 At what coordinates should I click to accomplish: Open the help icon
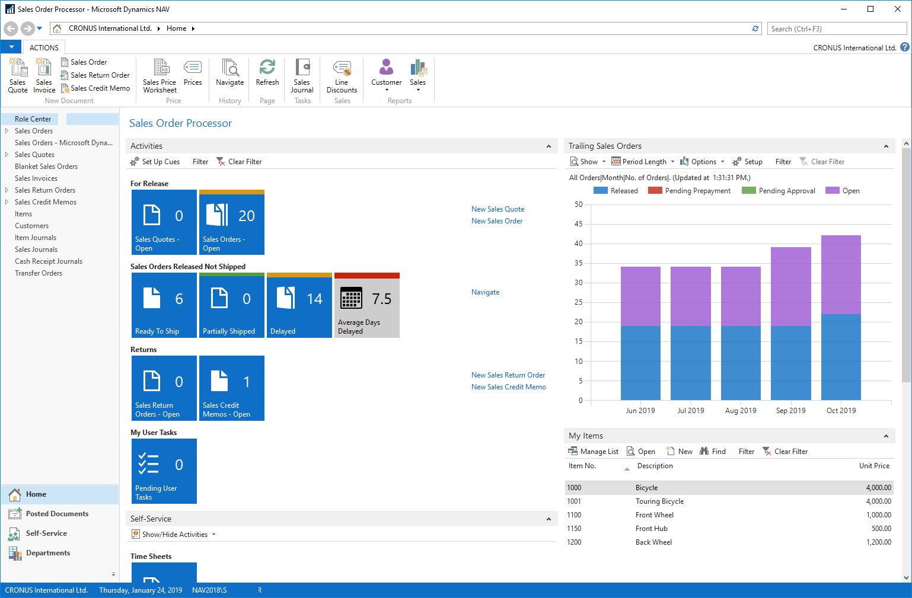[905, 47]
